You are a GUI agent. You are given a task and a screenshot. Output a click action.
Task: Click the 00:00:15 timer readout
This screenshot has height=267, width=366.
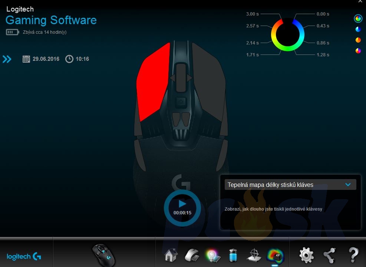(x=182, y=212)
